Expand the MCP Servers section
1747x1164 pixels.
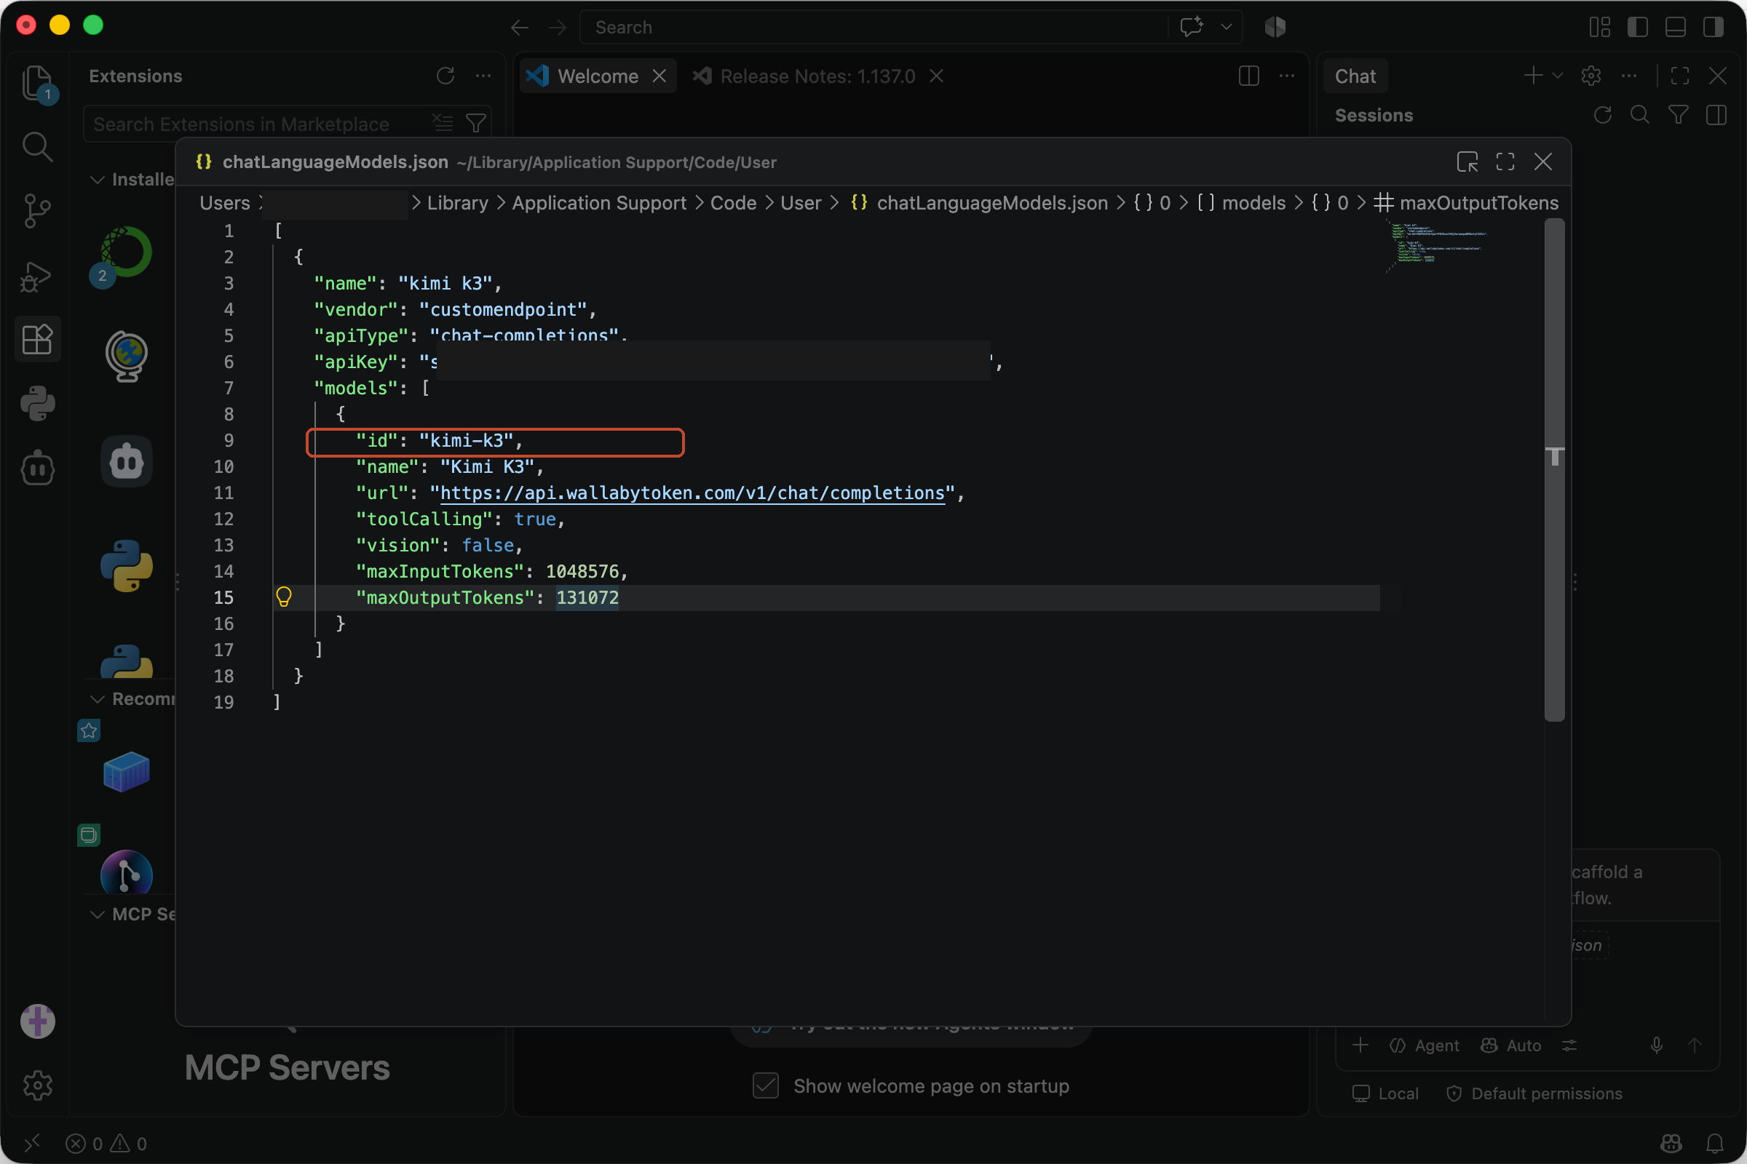coord(97,914)
